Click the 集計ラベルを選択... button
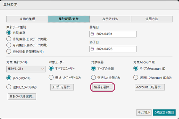179x119 pixels. click(x=22, y=97)
